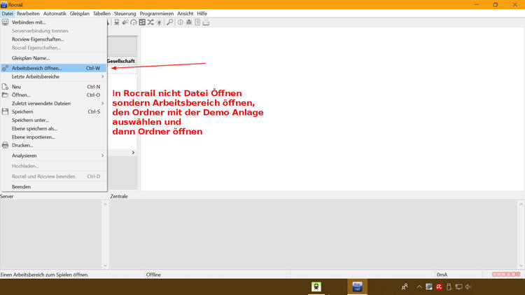525x295 pixels.
Task: Select Speichern unter... entry
Action: point(54,120)
